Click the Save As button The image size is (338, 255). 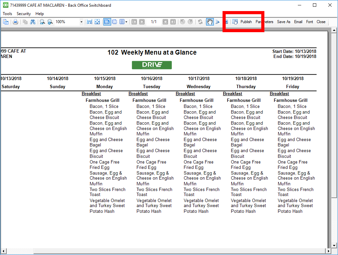[x=283, y=22]
